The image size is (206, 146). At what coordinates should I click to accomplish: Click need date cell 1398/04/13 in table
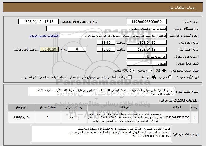[x=21, y=117]
